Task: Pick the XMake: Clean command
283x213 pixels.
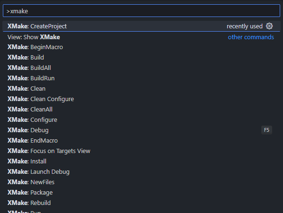Action: tap(26, 89)
